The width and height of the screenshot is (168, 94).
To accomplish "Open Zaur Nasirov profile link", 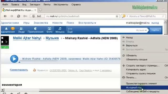I will (86, 70).
